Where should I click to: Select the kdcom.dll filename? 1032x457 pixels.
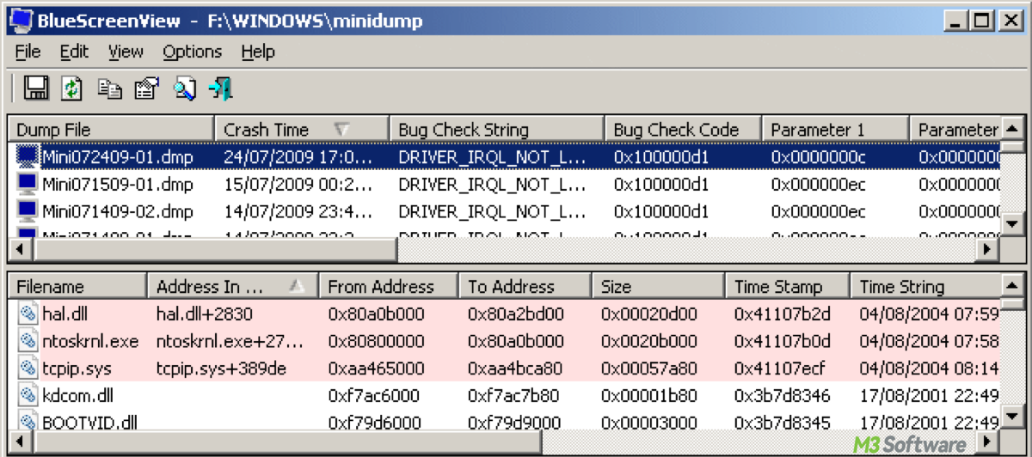(77, 396)
